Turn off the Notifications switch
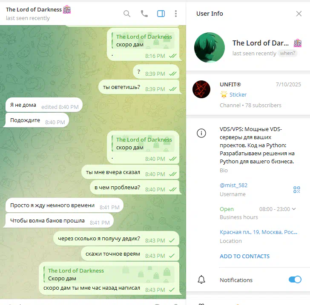This screenshot has height=305, width=310. 295,279
